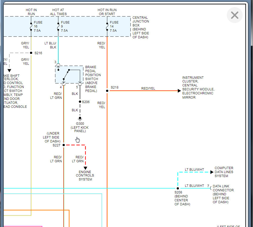
Task: Click the Fuse 16 symbol
Action: (x=31, y=27)
